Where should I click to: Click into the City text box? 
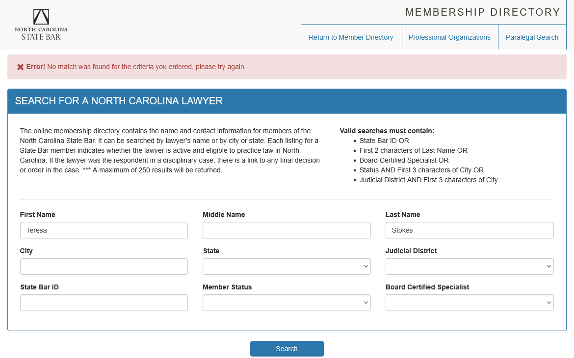click(104, 266)
